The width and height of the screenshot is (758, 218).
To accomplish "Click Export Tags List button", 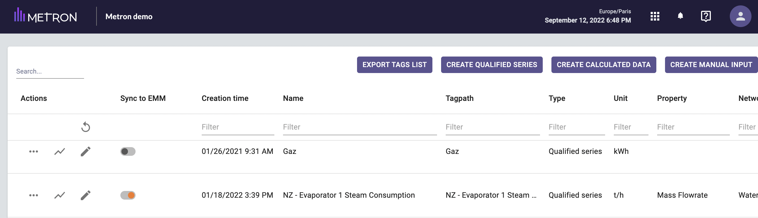I will coord(394,65).
